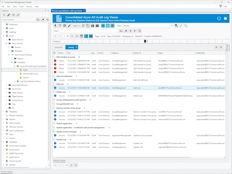
Task: Click the Explorer pencil edit icon
Action: pos(9,15)
